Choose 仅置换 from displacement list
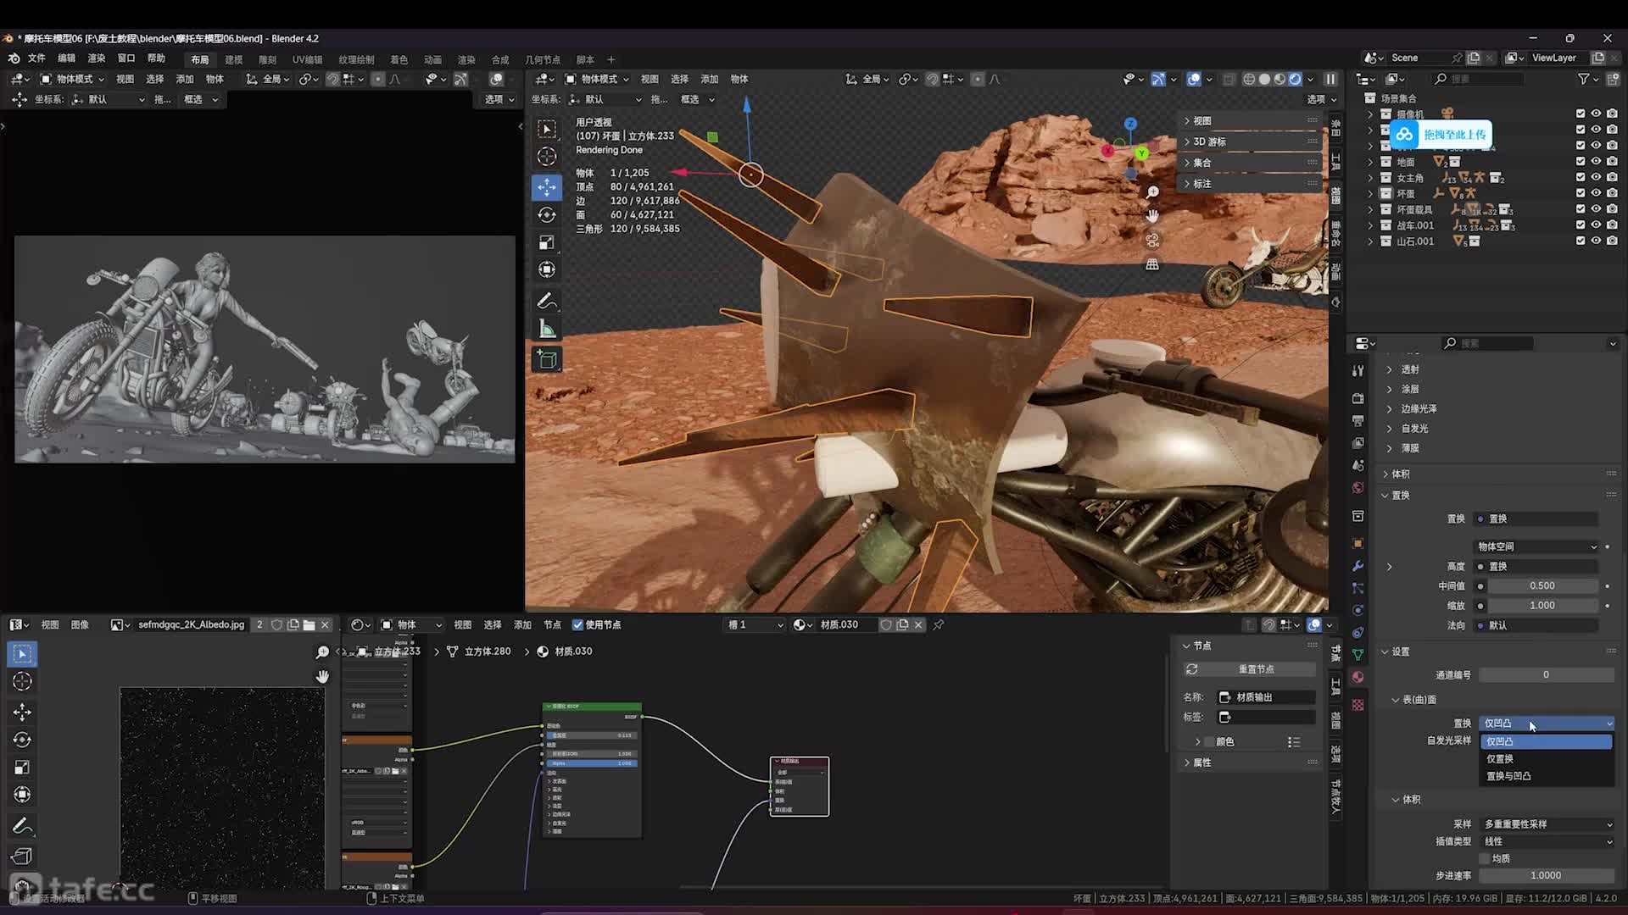This screenshot has width=1628, height=915. pyautogui.click(x=1546, y=758)
